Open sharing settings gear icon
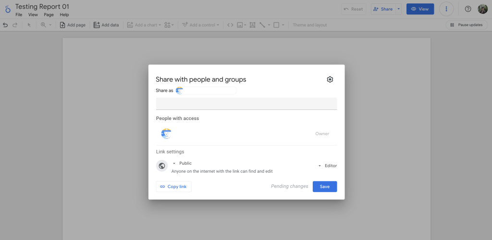Screen dimensions: 492x240 [330, 79]
